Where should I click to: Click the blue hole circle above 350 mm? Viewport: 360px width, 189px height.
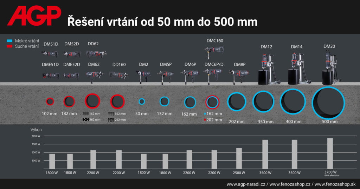[x=263, y=102]
